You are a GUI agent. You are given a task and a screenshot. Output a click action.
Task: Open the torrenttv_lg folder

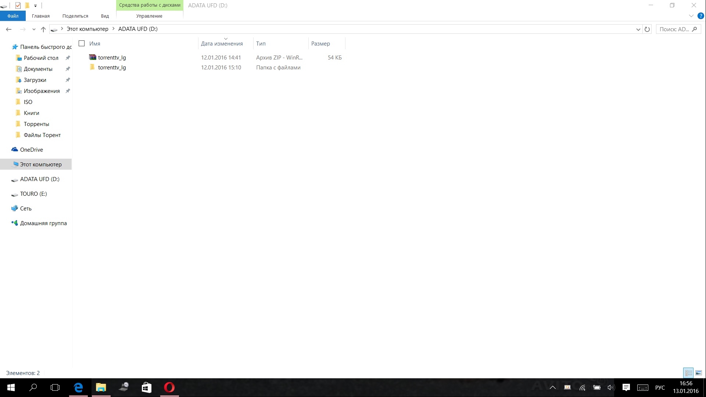[112, 67]
